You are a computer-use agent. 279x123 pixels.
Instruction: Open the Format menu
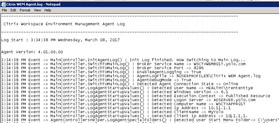tap(25, 10)
